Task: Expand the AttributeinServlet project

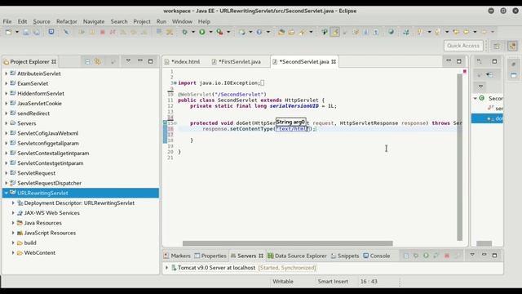Action: tap(6, 73)
